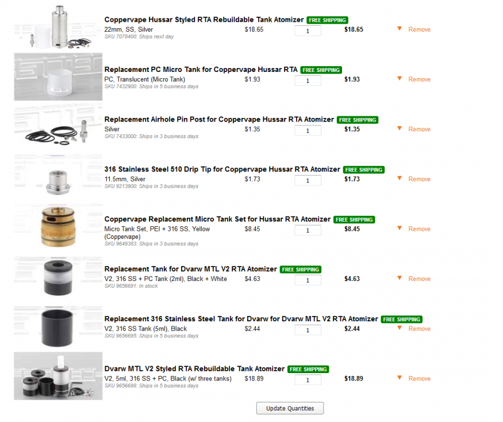Click orange arrow icon for Micro Tank Set row
The height and width of the screenshot is (422, 503).
[400, 228]
